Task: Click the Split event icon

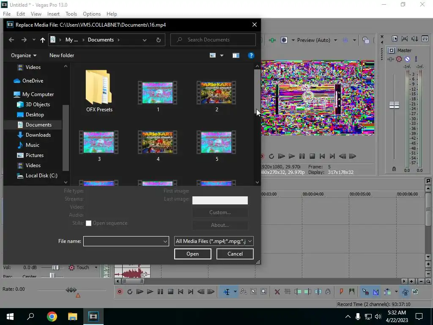Action: (x=318, y=292)
